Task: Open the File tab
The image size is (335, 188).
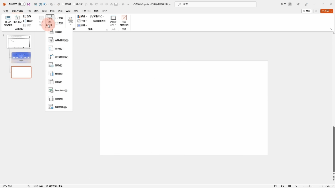Action: pyautogui.click(x=6, y=11)
